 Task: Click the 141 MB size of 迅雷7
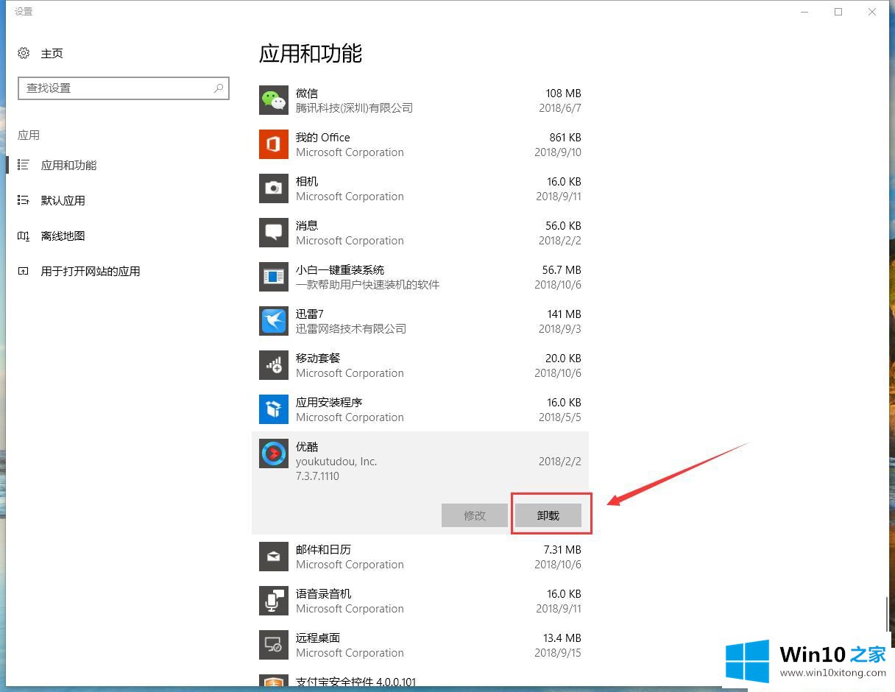click(564, 314)
